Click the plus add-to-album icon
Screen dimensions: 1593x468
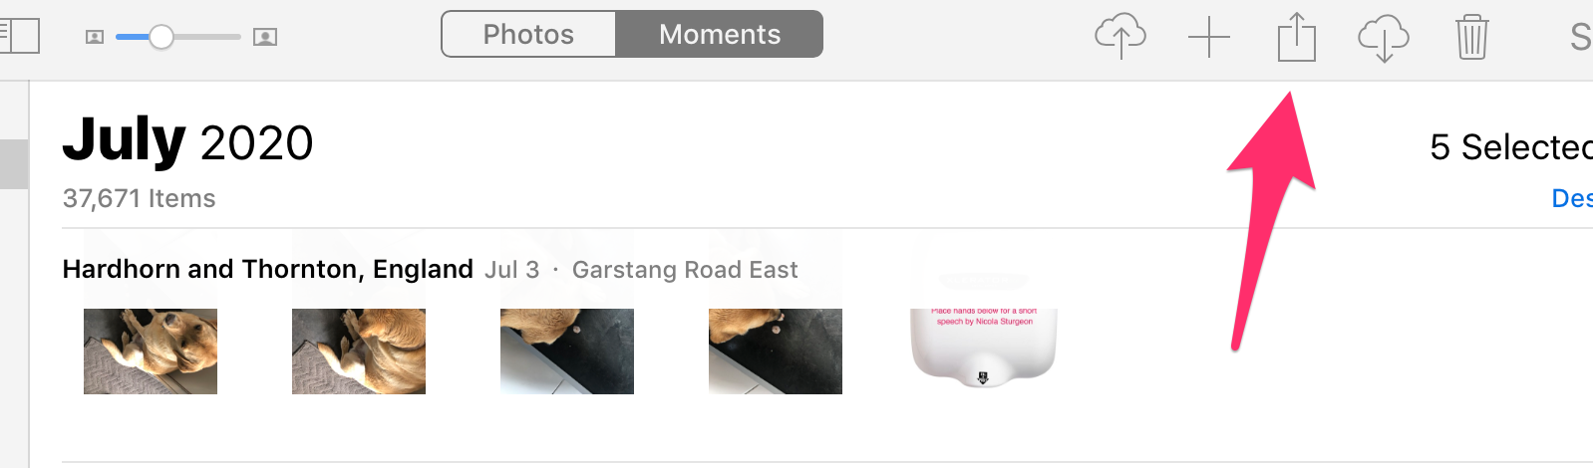click(1209, 37)
